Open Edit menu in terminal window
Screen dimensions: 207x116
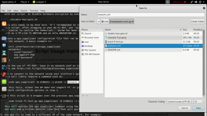9,11
